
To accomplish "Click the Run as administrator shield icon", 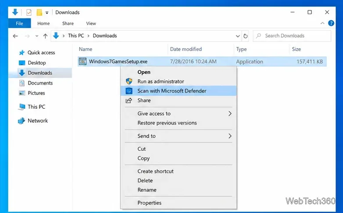I will click(129, 82).
